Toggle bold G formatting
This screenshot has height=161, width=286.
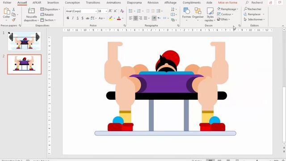click(68, 18)
